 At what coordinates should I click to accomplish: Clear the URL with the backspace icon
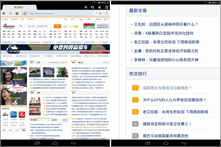point(100,13)
